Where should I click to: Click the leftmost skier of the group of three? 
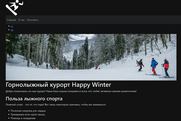141,65
